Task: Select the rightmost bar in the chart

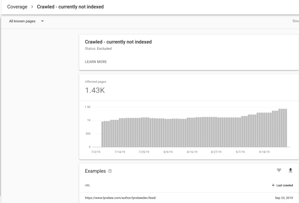Action: pyautogui.click(x=285, y=128)
